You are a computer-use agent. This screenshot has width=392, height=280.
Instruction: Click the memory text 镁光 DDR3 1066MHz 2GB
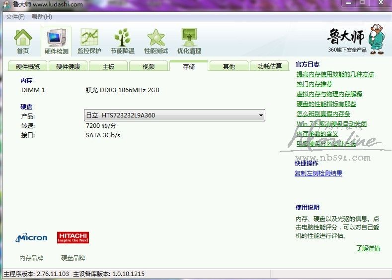(x=123, y=90)
